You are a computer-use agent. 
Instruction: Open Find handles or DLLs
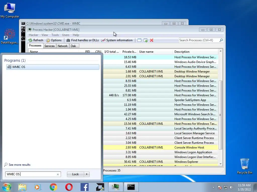[x=83, y=40]
